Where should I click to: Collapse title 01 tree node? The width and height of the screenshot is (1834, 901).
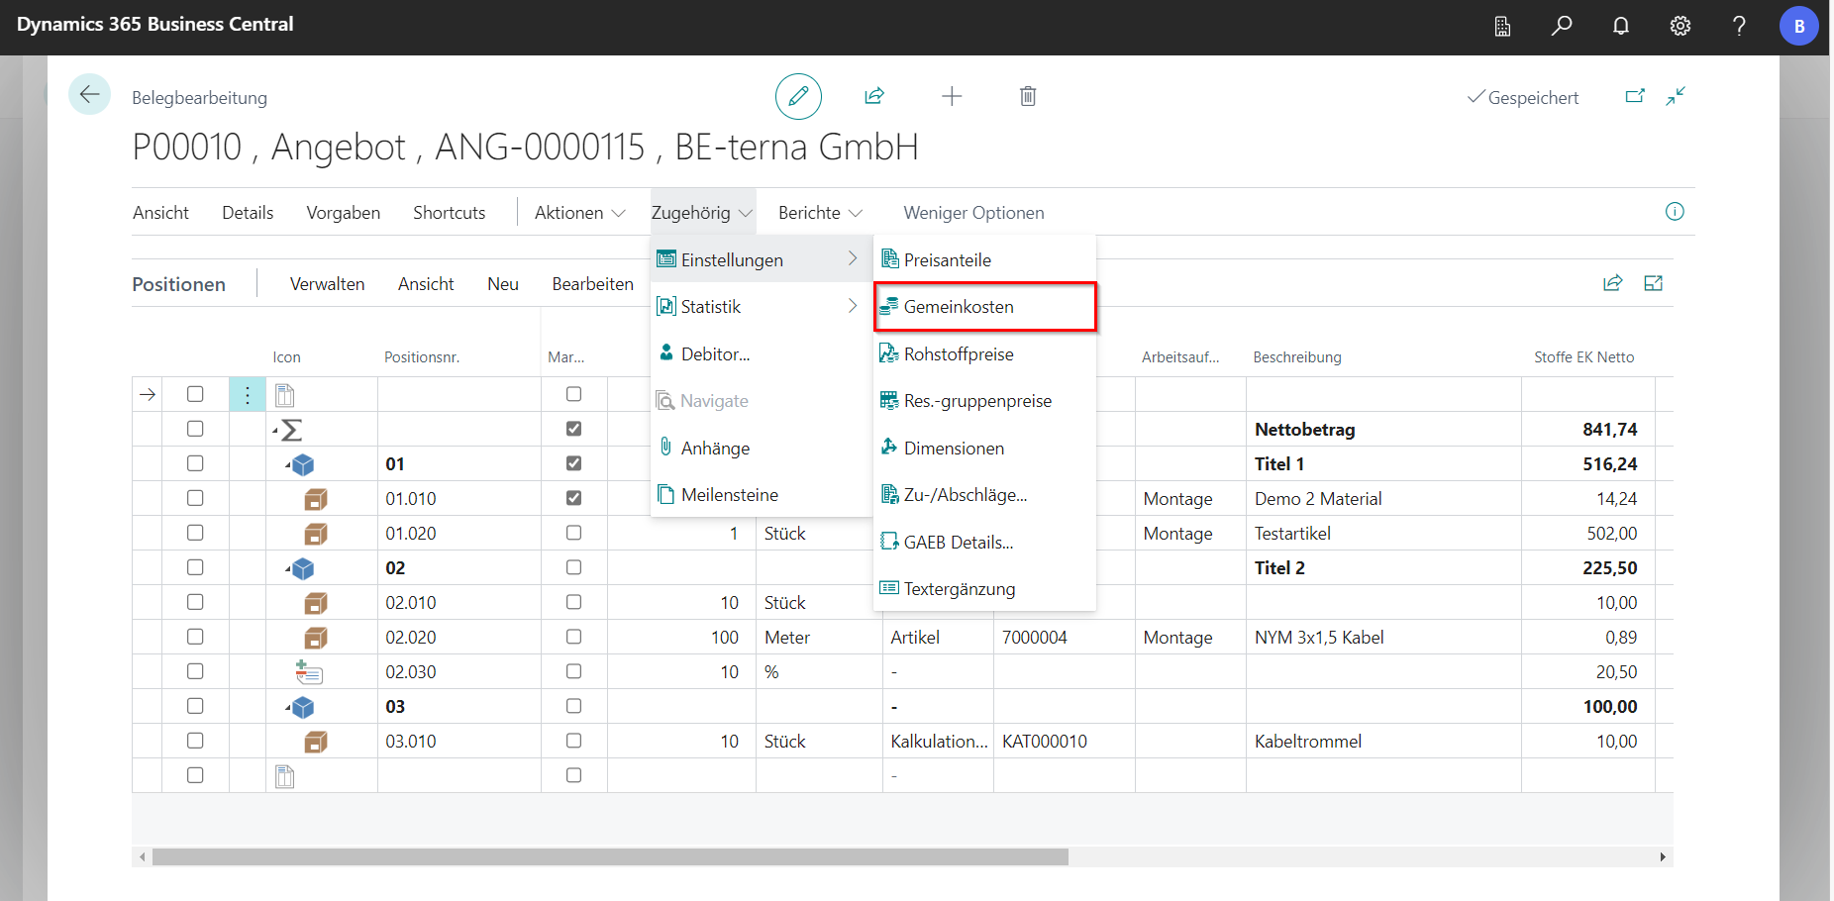click(x=288, y=464)
